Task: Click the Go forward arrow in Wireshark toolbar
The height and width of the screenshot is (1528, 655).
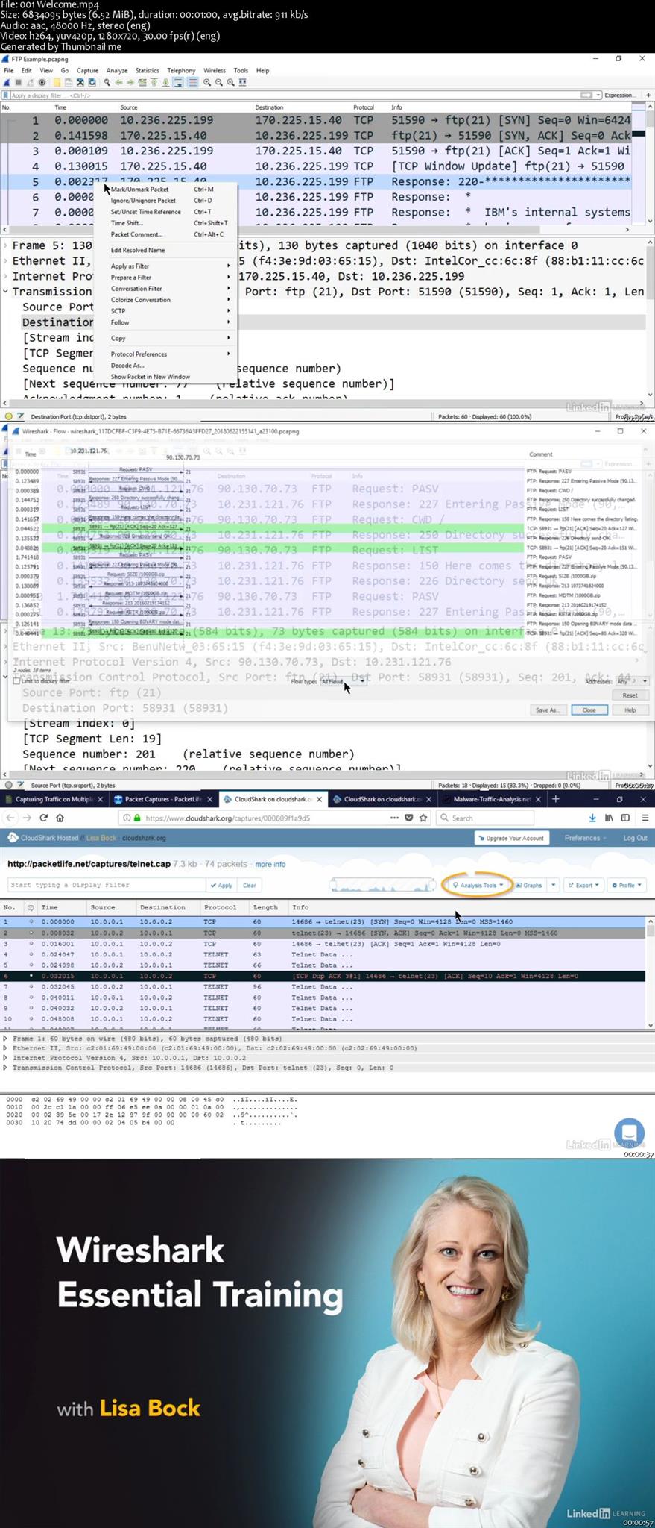Action: click(130, 82)
